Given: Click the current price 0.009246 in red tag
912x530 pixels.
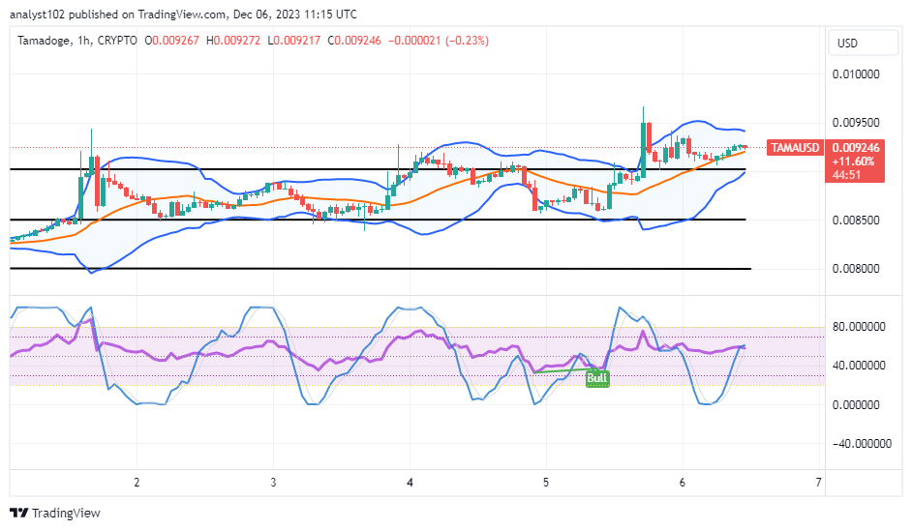Looking at the screenshot, I should click(856, 148).
